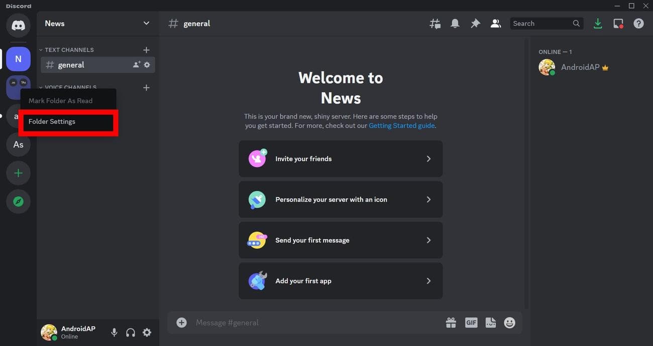Toggle headphones deafen in user panel
The image size is (653, 346).
point(131,332)
